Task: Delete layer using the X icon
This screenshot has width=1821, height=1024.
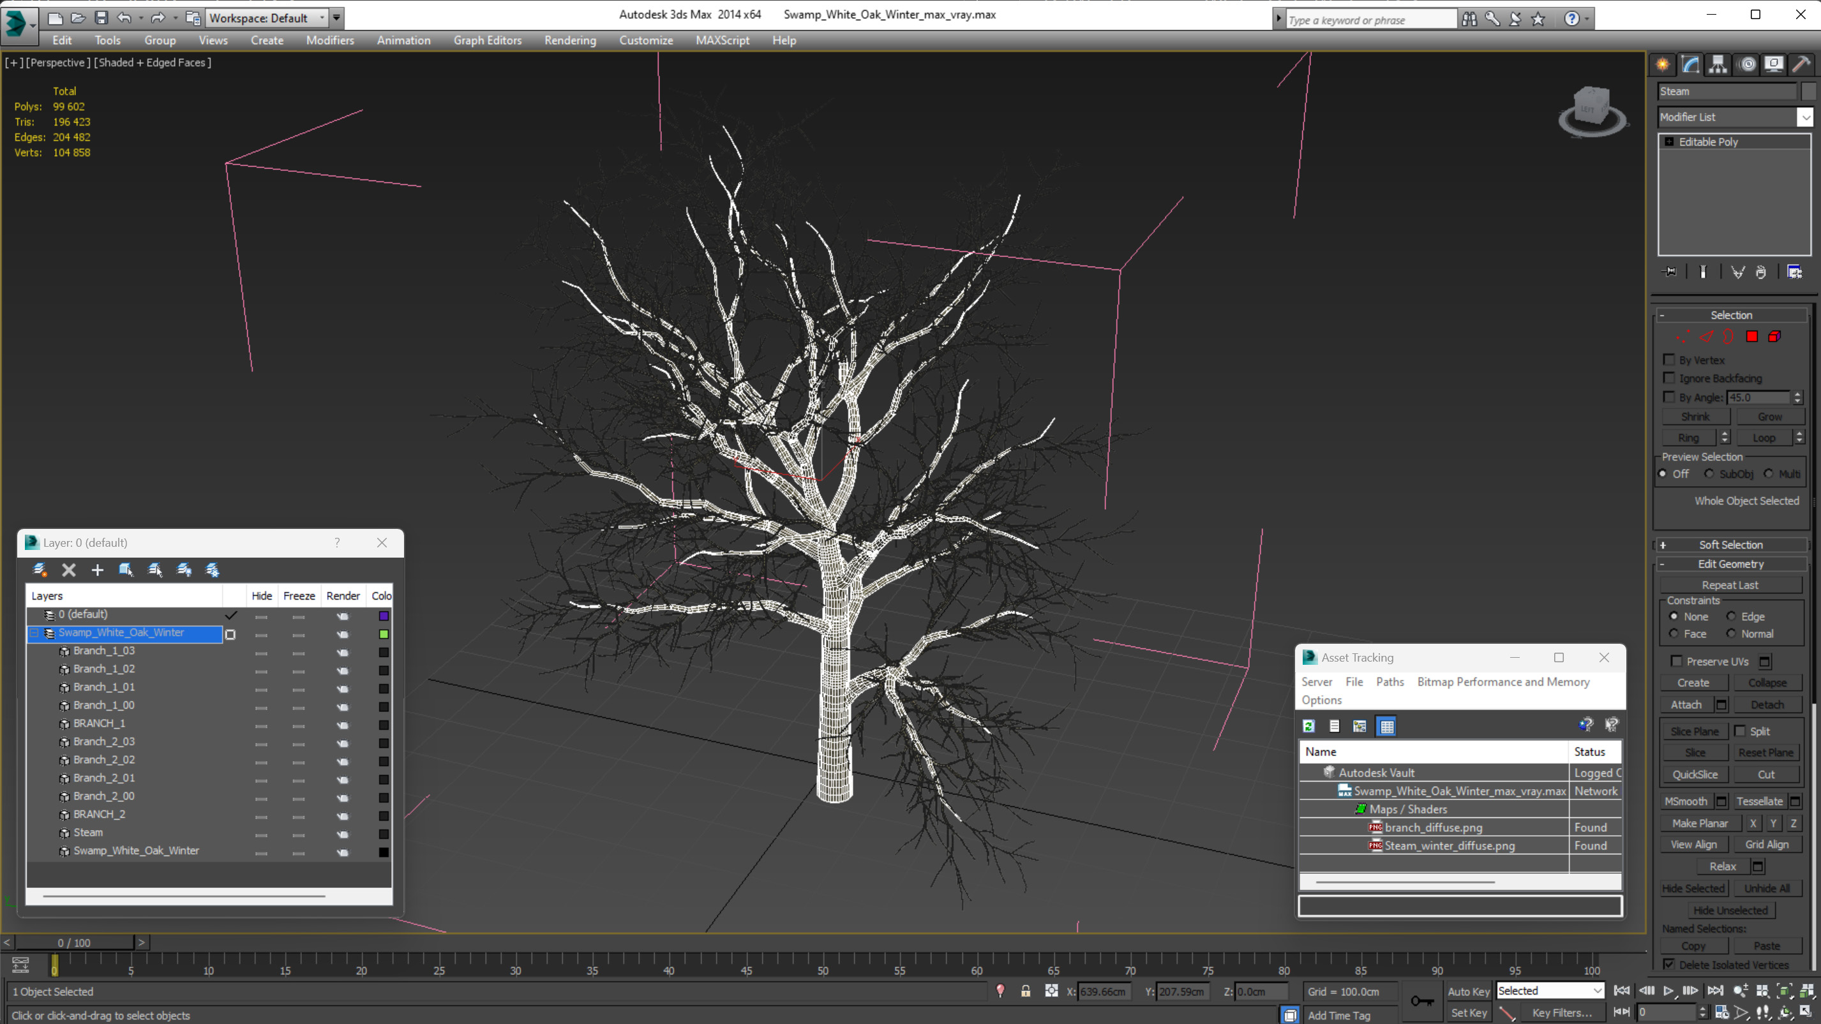Action: (68, 570)
